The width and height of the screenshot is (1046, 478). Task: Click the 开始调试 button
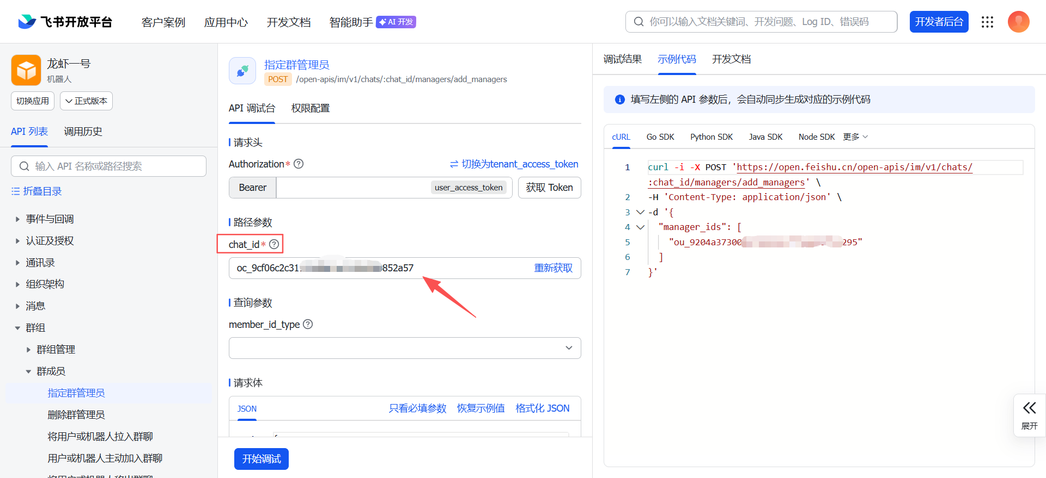(x=261, y=459)
